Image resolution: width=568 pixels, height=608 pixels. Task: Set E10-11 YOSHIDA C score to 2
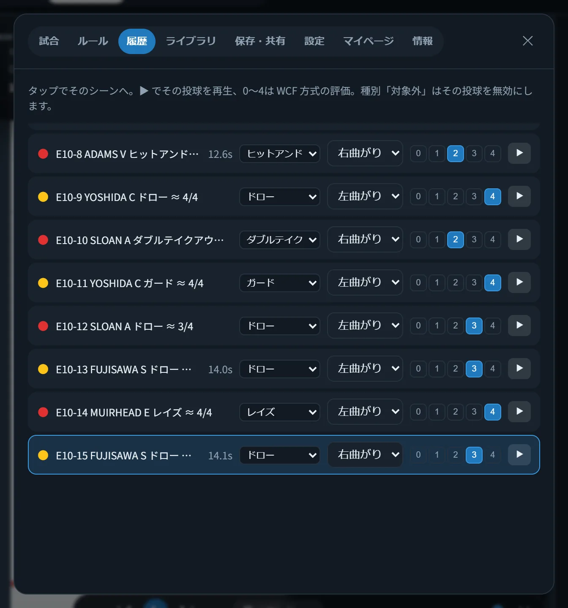coord(456,282)
